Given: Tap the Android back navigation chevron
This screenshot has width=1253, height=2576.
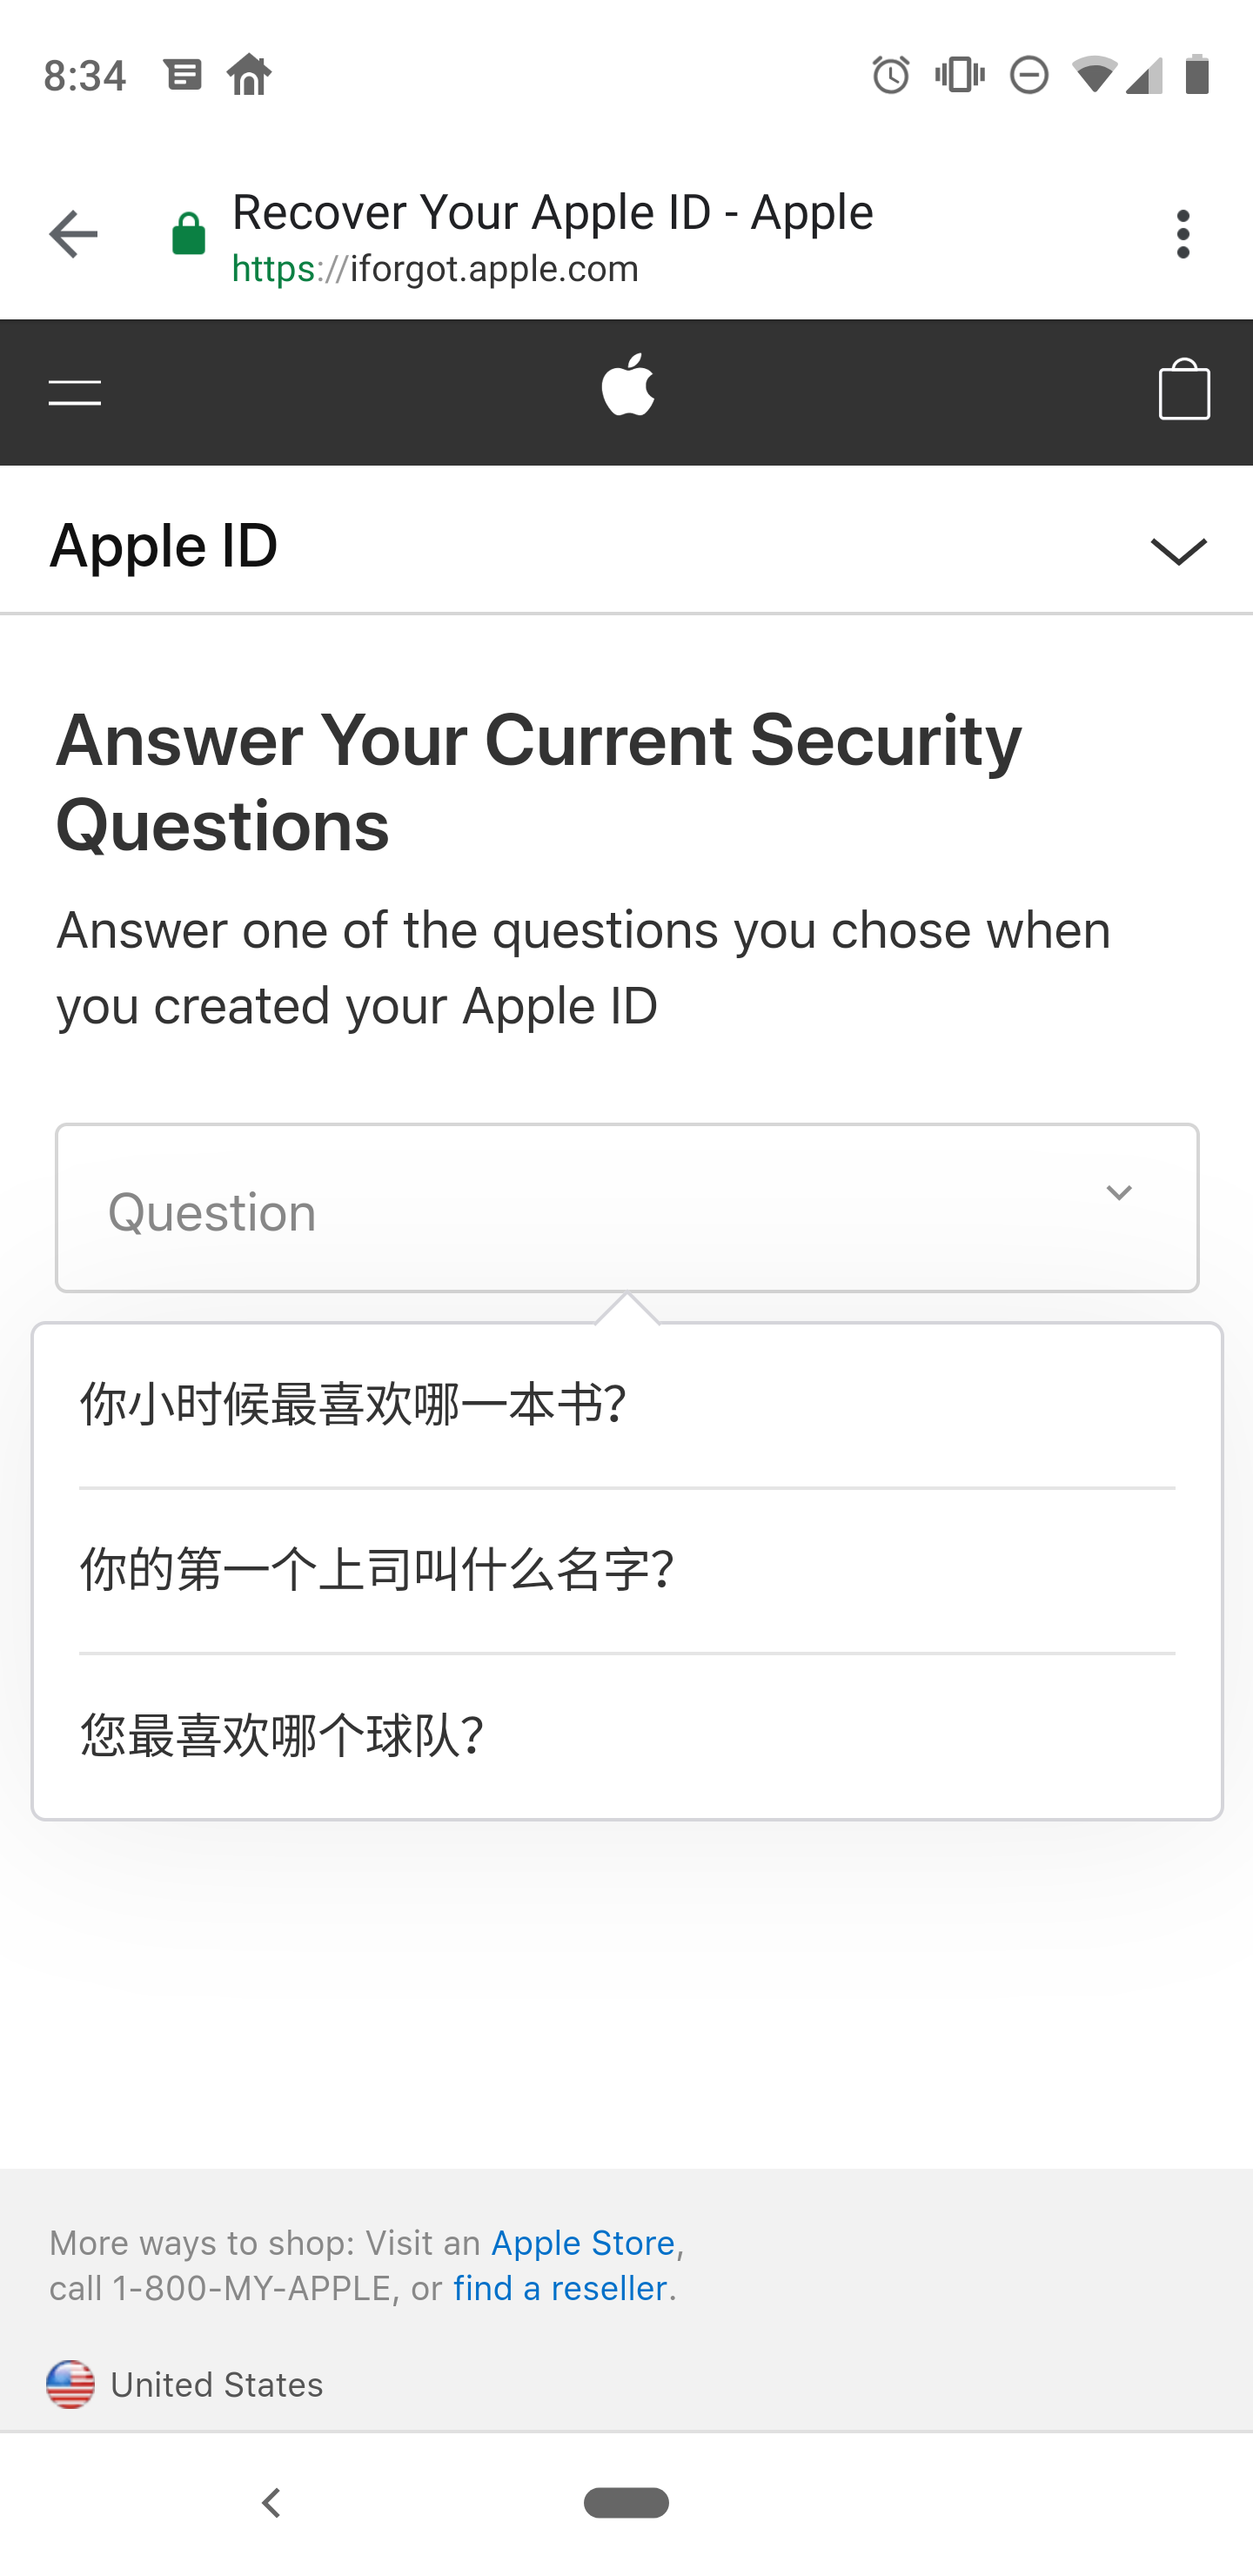Looking at the screenshot, I should click(x=270, y=2504).
